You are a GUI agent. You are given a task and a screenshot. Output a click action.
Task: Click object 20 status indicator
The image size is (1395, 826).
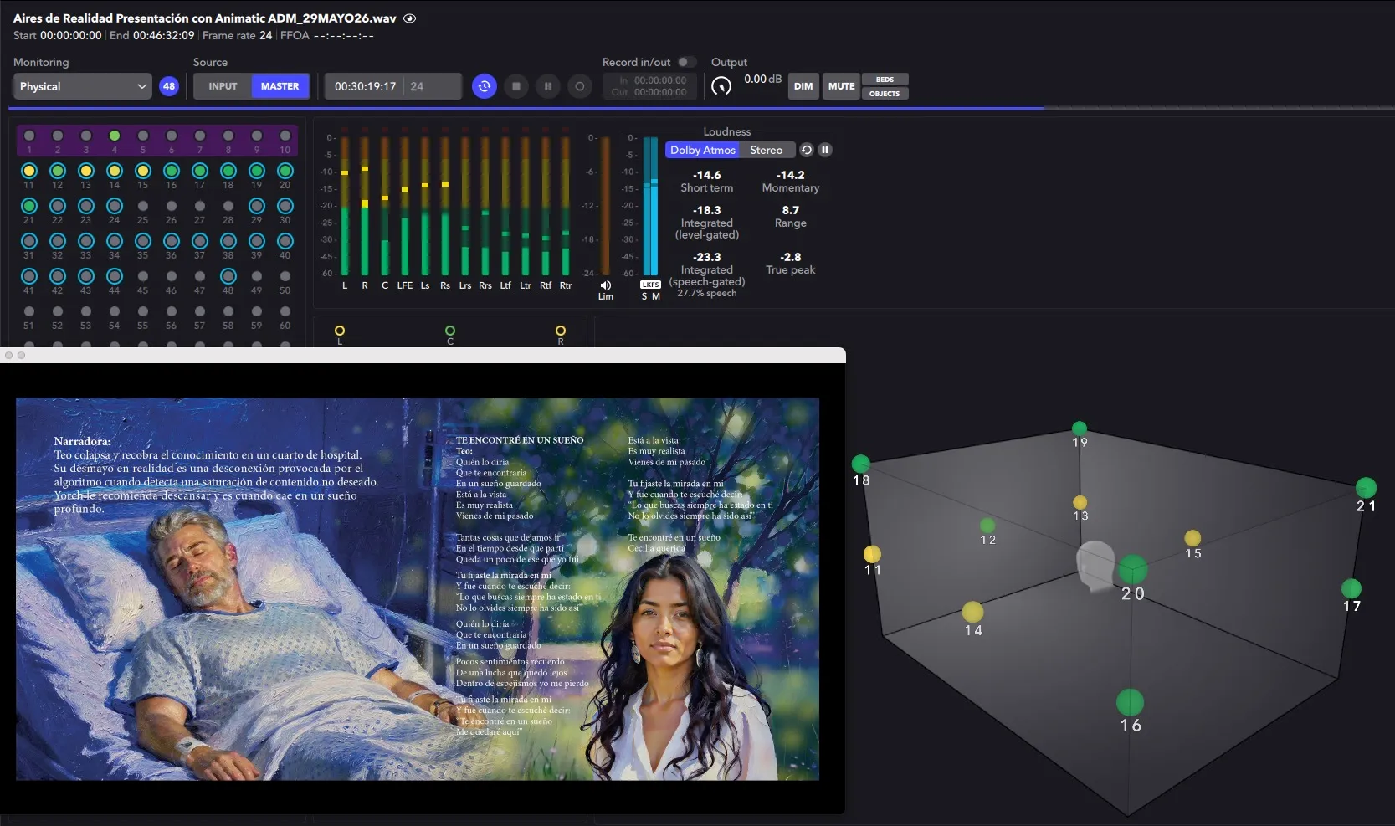coord(285,171)
